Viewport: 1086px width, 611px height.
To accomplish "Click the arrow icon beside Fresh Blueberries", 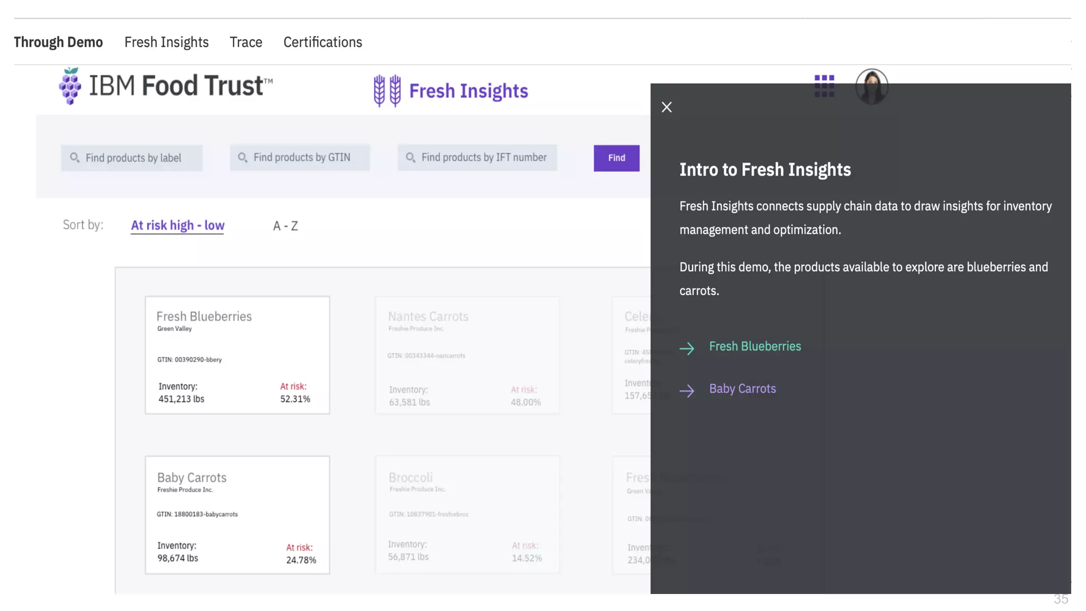I will click(687, 348).
